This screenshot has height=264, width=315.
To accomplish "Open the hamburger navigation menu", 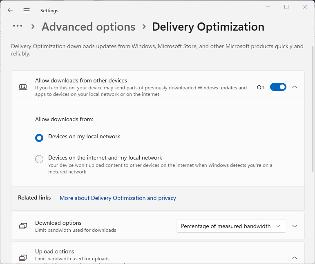I will click(27, 10).
